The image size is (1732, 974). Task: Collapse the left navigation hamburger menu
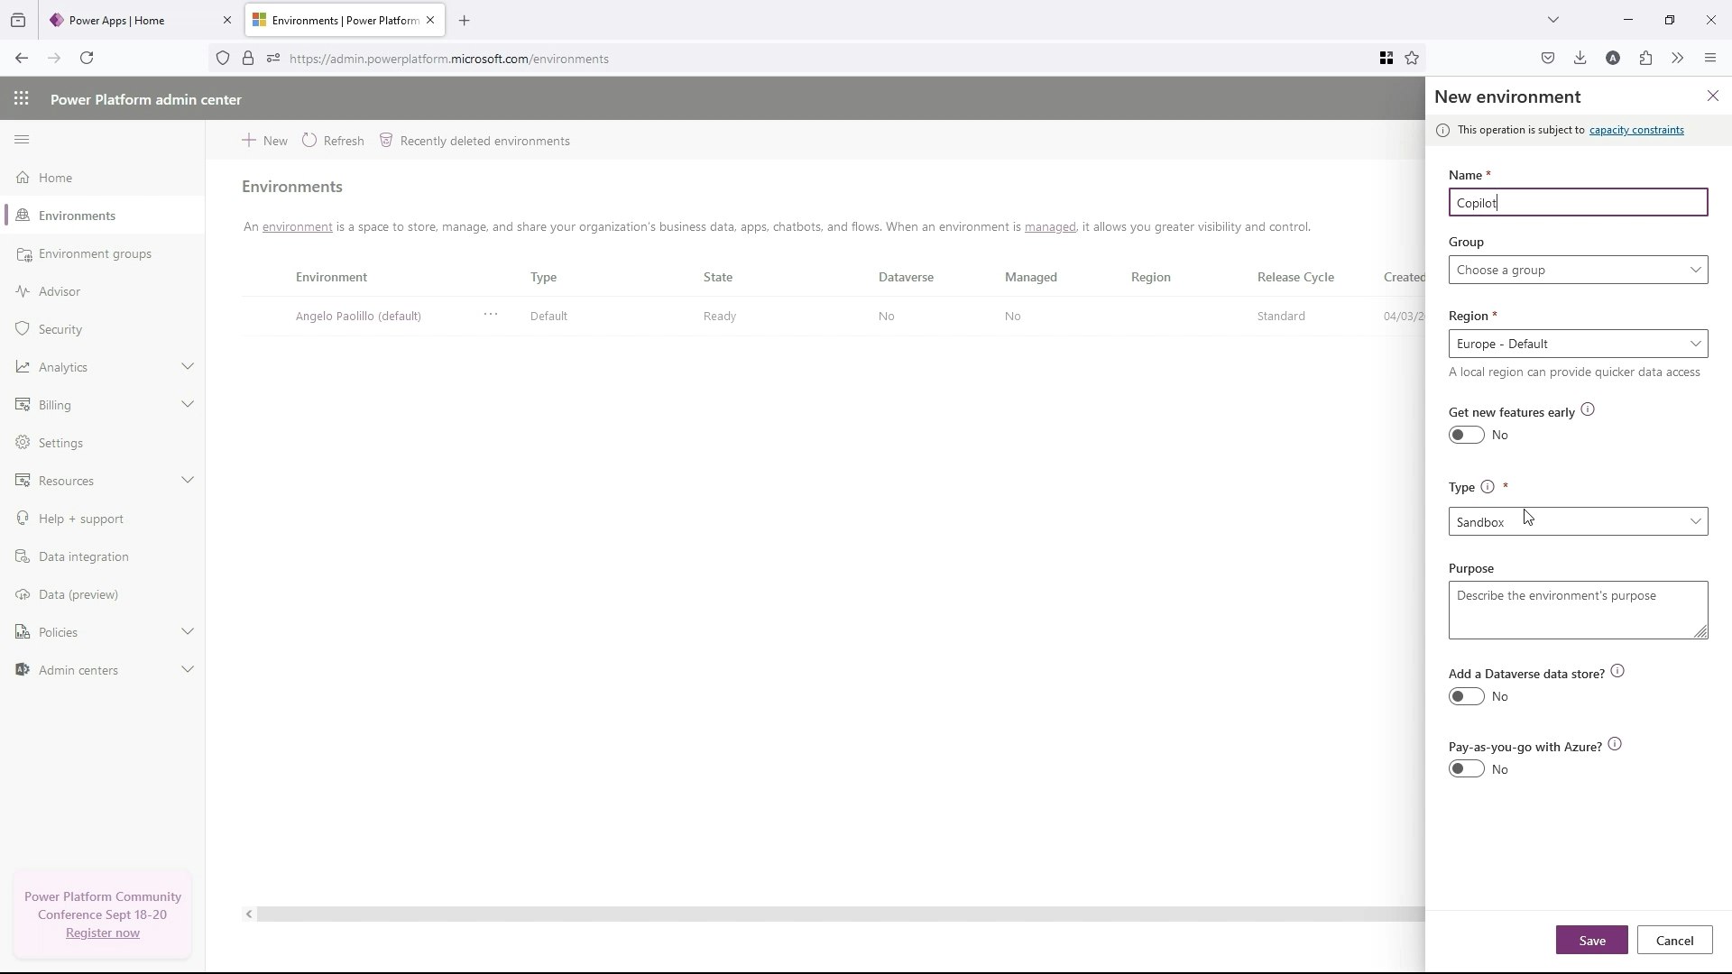click(23, 140)
